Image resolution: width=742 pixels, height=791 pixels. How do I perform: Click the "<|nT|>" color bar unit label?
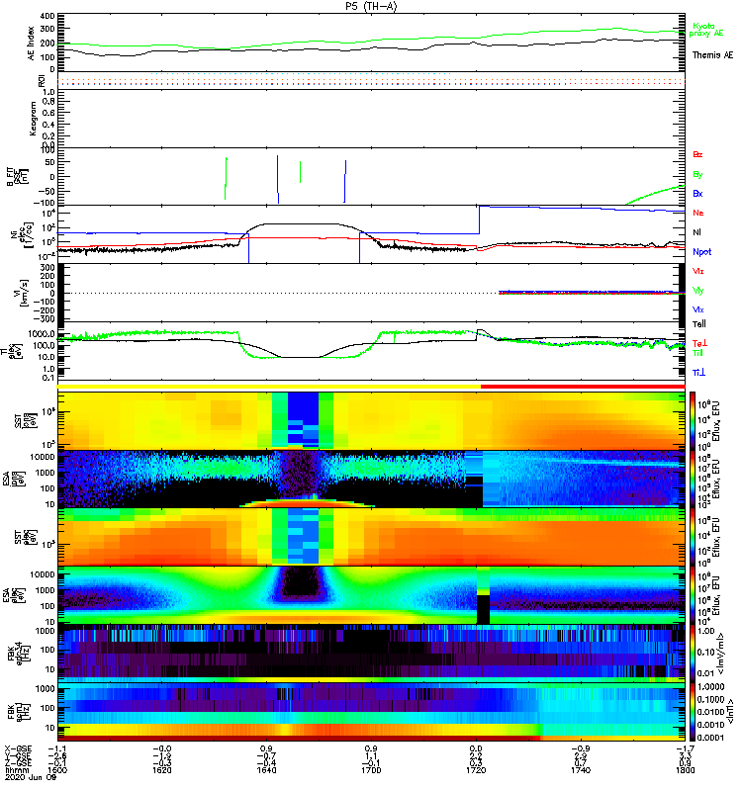[x=728, y=712]
